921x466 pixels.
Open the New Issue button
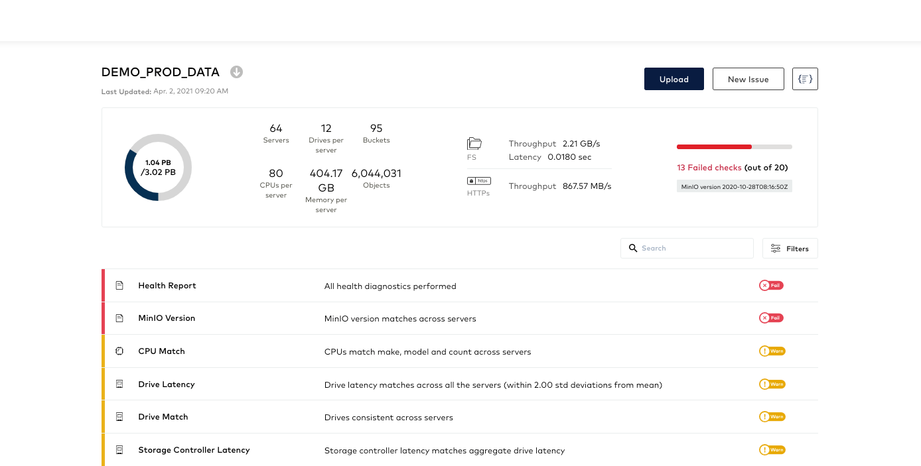point(748,78)
